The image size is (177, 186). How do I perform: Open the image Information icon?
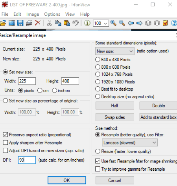click(87, 23)
